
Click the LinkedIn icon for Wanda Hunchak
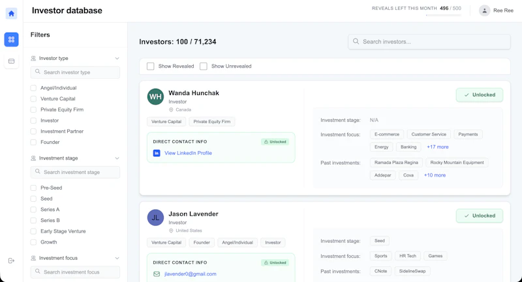tap(157, 153)
